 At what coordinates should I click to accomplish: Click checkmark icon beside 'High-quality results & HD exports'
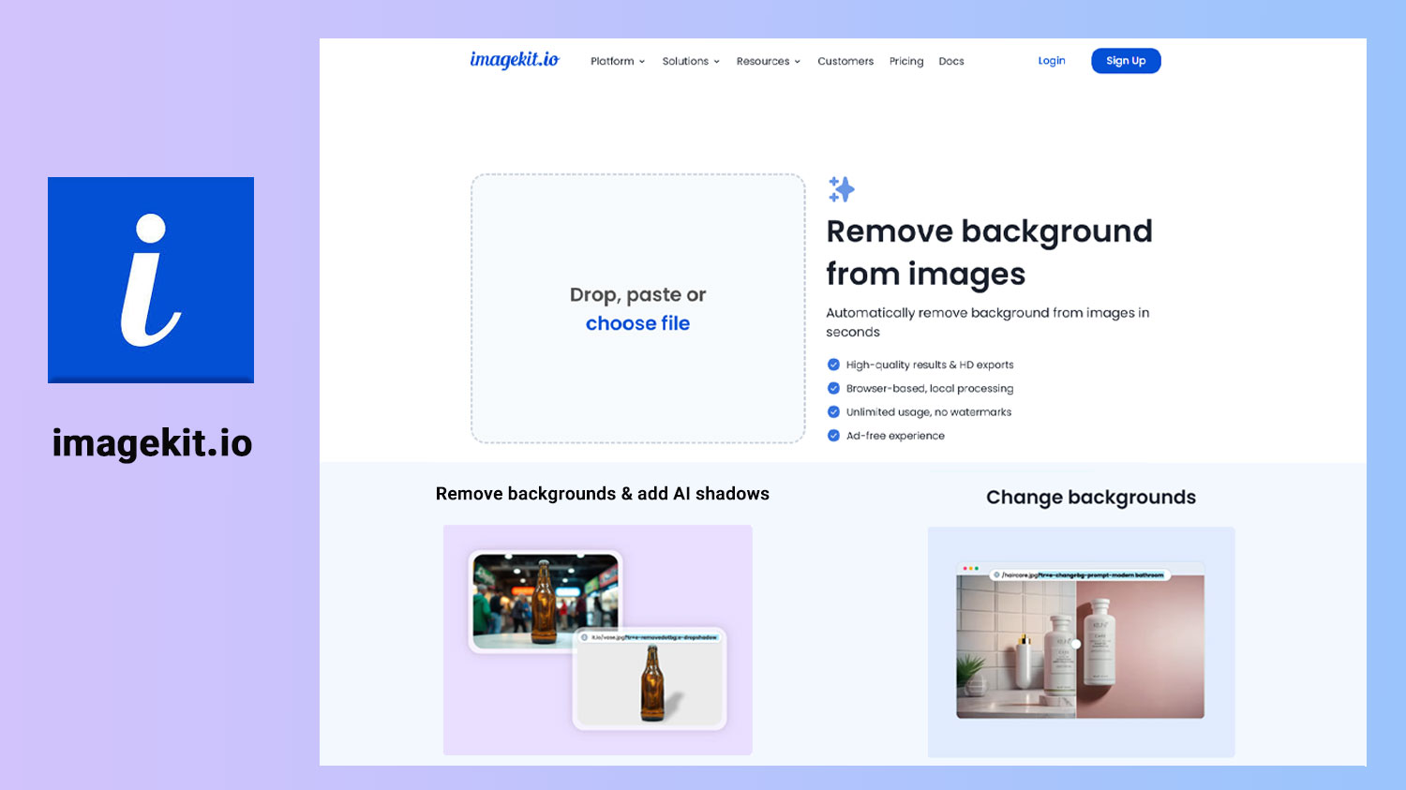(x=833, y=365)
